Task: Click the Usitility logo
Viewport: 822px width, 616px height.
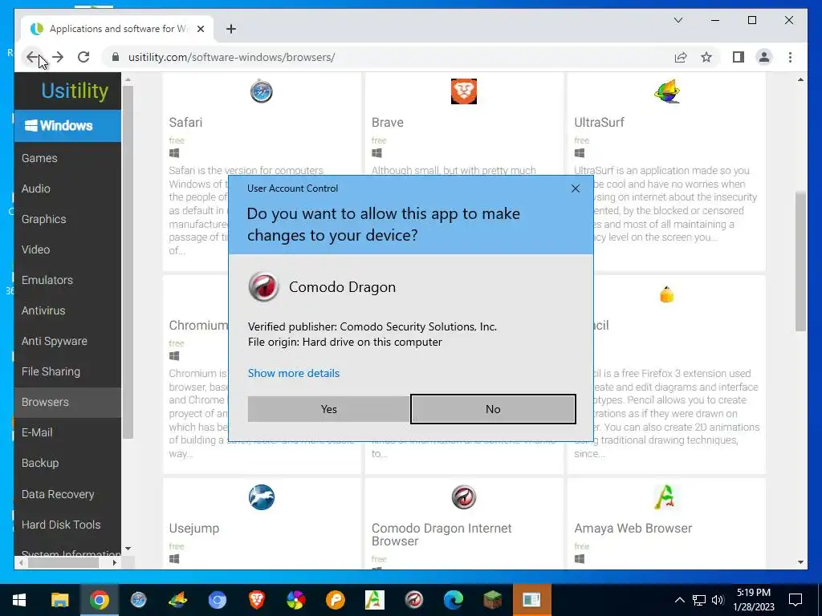Action: tap(75, 91)
